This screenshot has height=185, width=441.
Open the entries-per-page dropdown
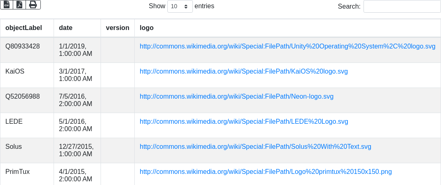pyautogui.click(x=180, y=7)
